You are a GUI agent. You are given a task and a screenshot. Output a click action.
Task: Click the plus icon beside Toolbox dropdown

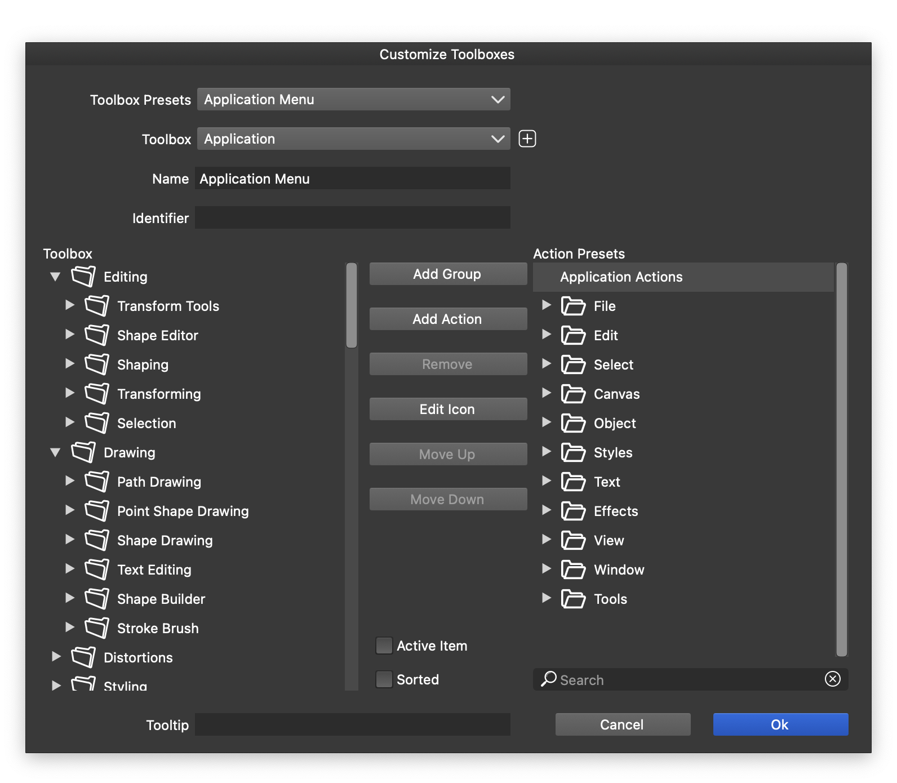pos(527,139)
